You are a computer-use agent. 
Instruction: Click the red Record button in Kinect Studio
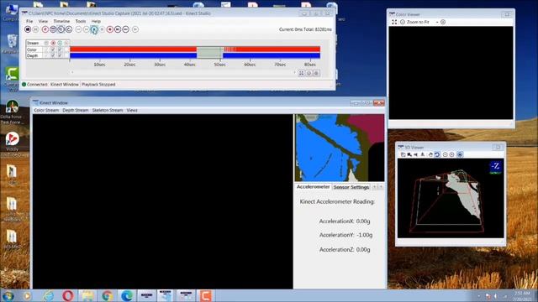click(110, 29)
